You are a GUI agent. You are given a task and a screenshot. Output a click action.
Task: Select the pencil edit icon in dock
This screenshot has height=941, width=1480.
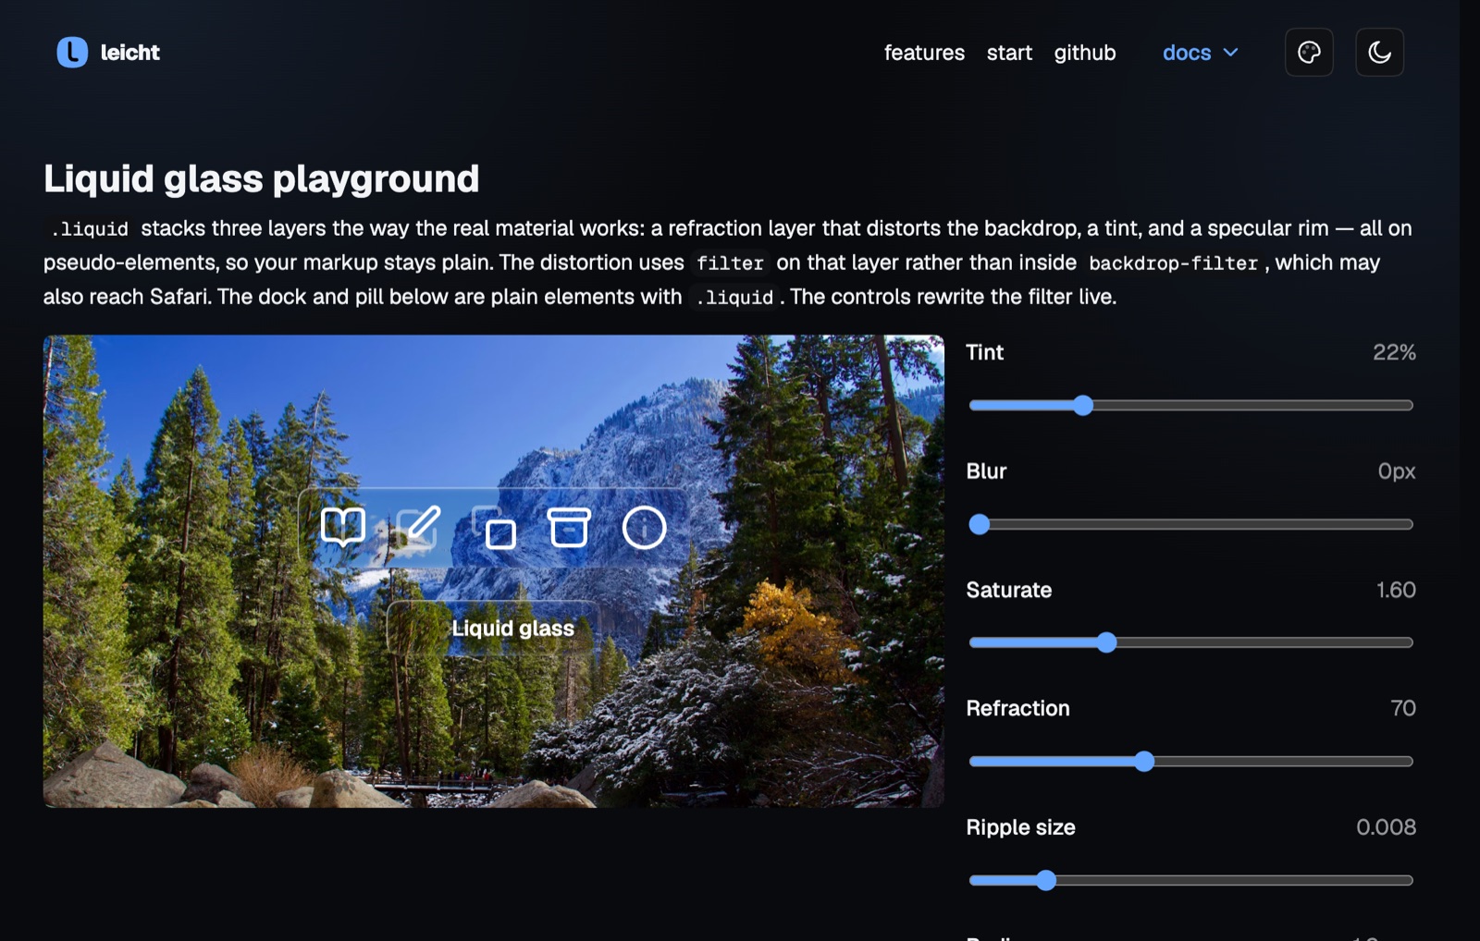coord(419,528)
